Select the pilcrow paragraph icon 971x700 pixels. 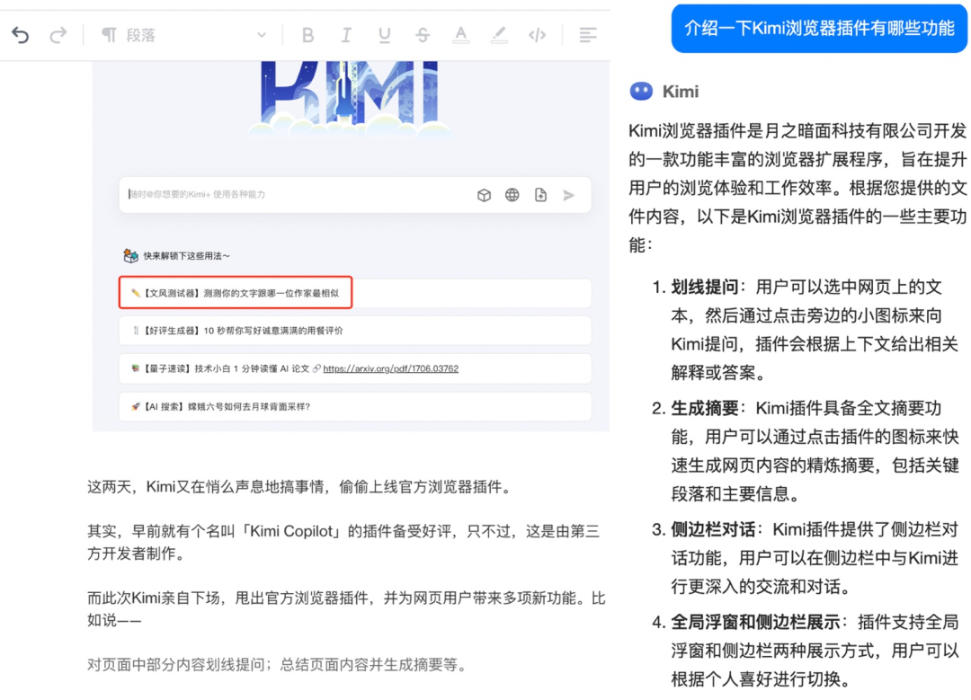click(x=109, y=35)
